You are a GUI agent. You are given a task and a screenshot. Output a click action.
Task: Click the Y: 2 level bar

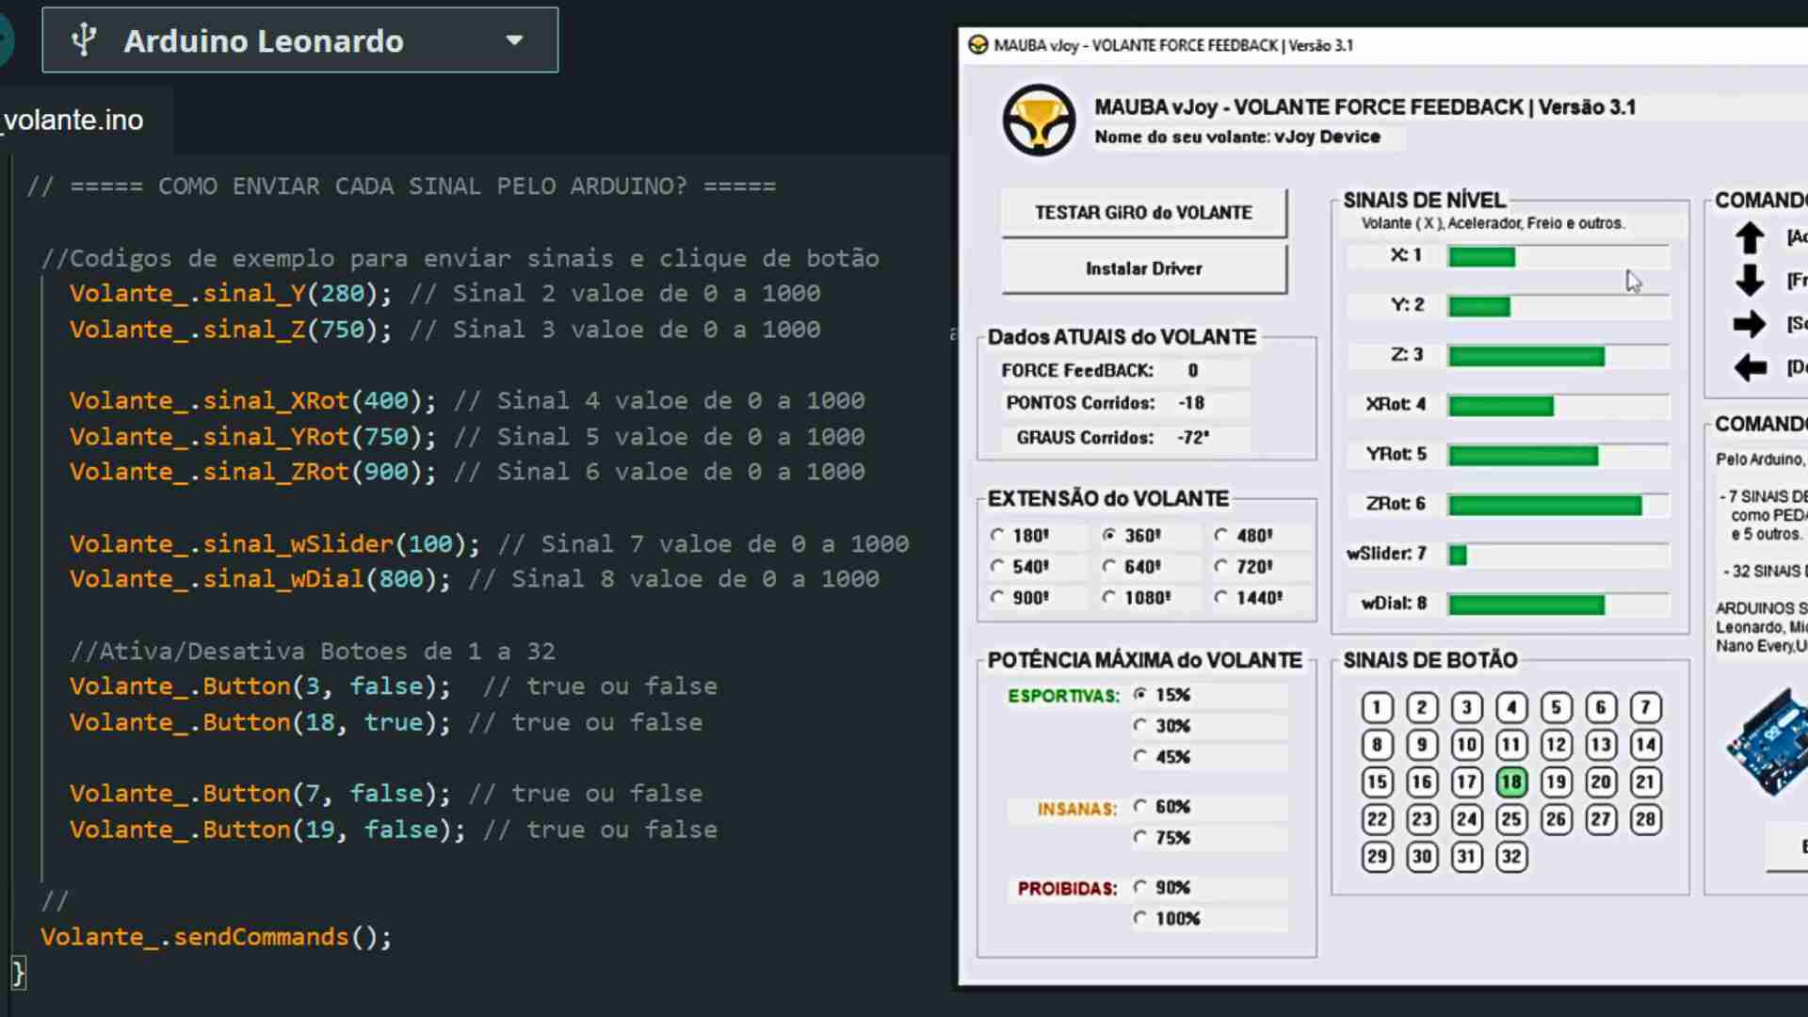click(1558, 306)
